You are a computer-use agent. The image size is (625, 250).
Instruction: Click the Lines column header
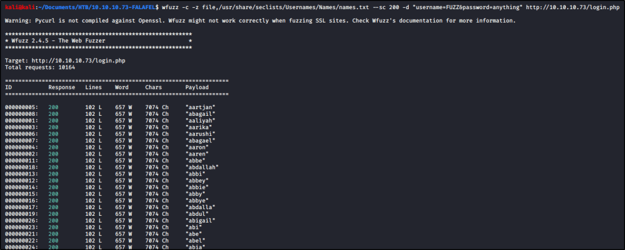93,87
